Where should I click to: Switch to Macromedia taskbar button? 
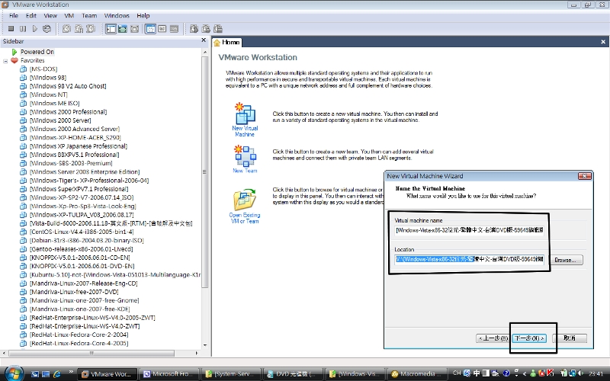417,374
